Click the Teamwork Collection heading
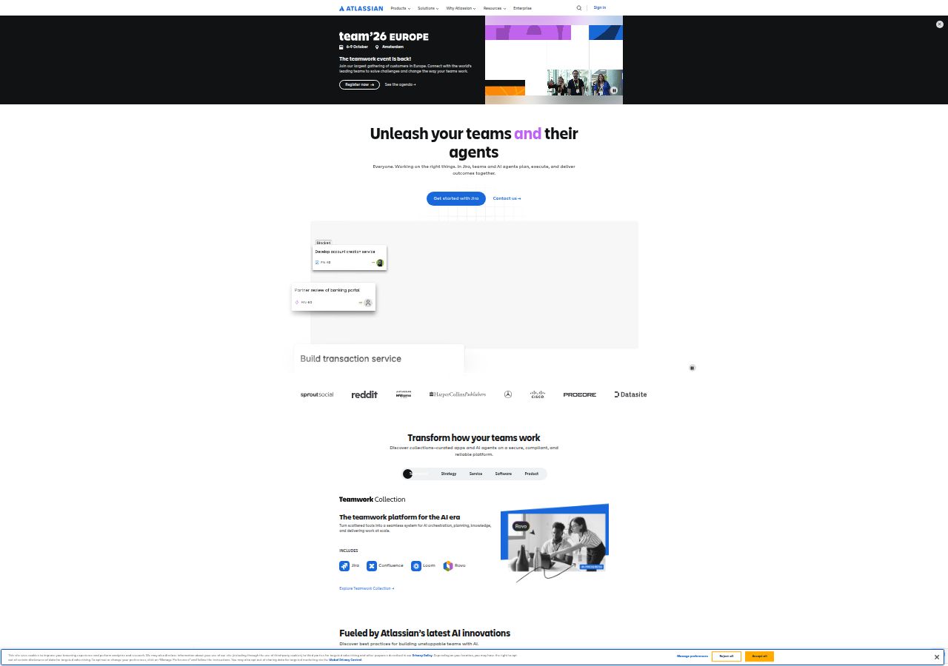The image size is (948, 666). point(373,499)
